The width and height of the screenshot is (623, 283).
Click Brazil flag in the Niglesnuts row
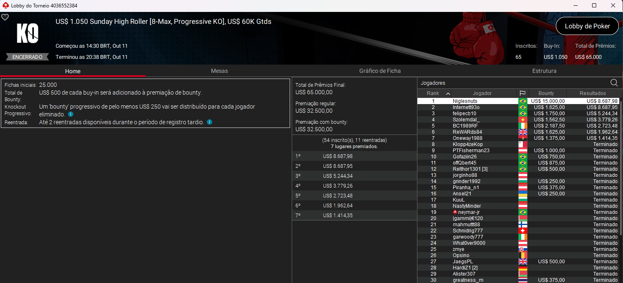point(522,101)
